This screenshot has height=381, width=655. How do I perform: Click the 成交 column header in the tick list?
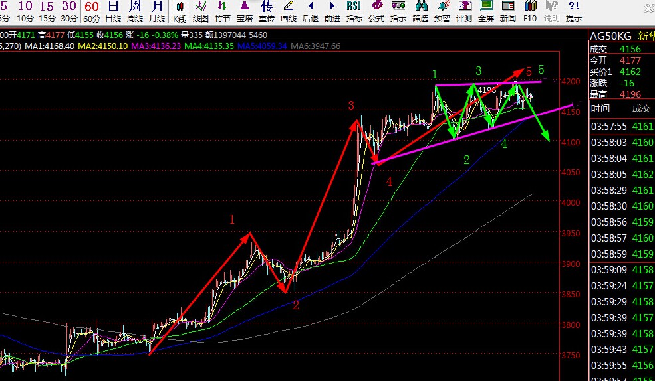(641, 108)
